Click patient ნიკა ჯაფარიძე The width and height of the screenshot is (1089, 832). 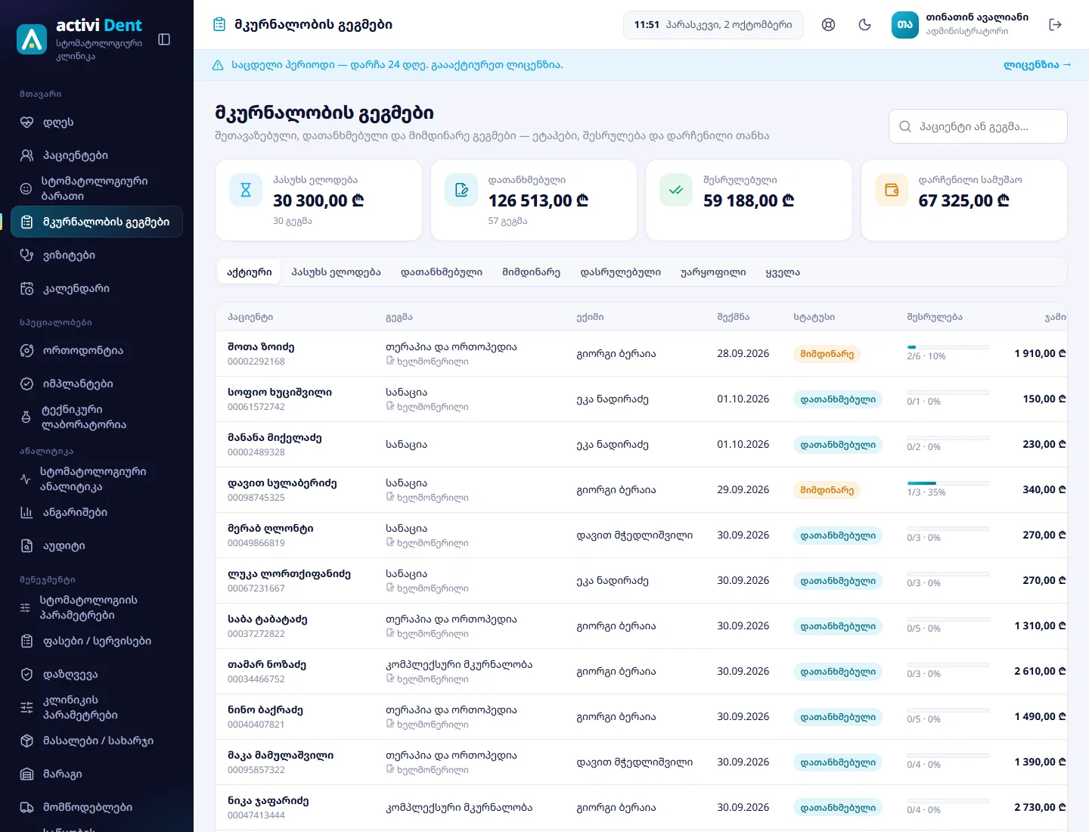(268, 800)
